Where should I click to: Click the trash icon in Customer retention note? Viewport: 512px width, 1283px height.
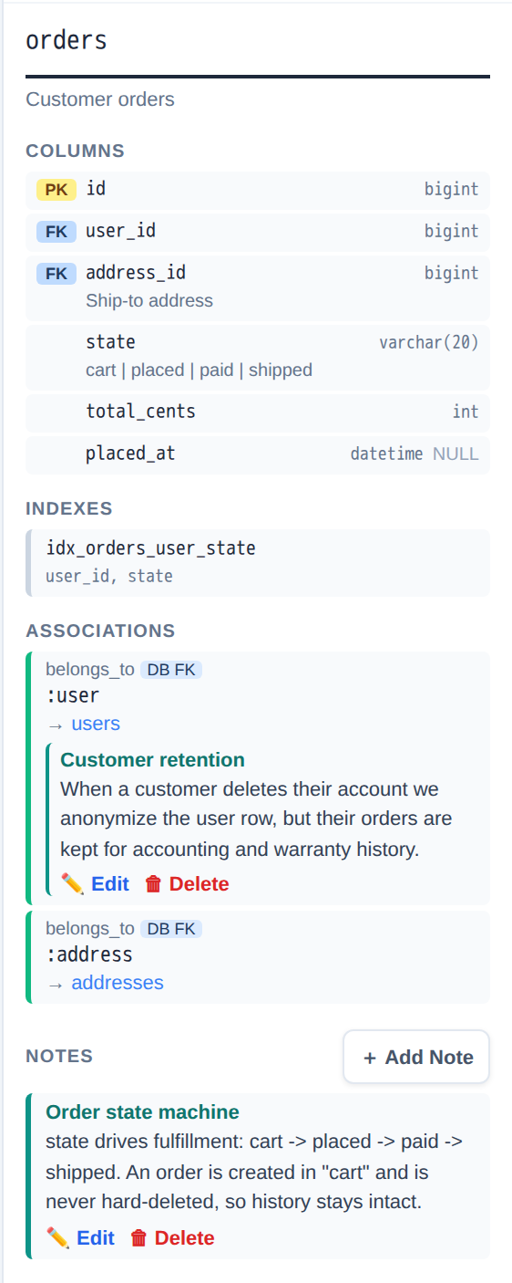click(153, 883)
